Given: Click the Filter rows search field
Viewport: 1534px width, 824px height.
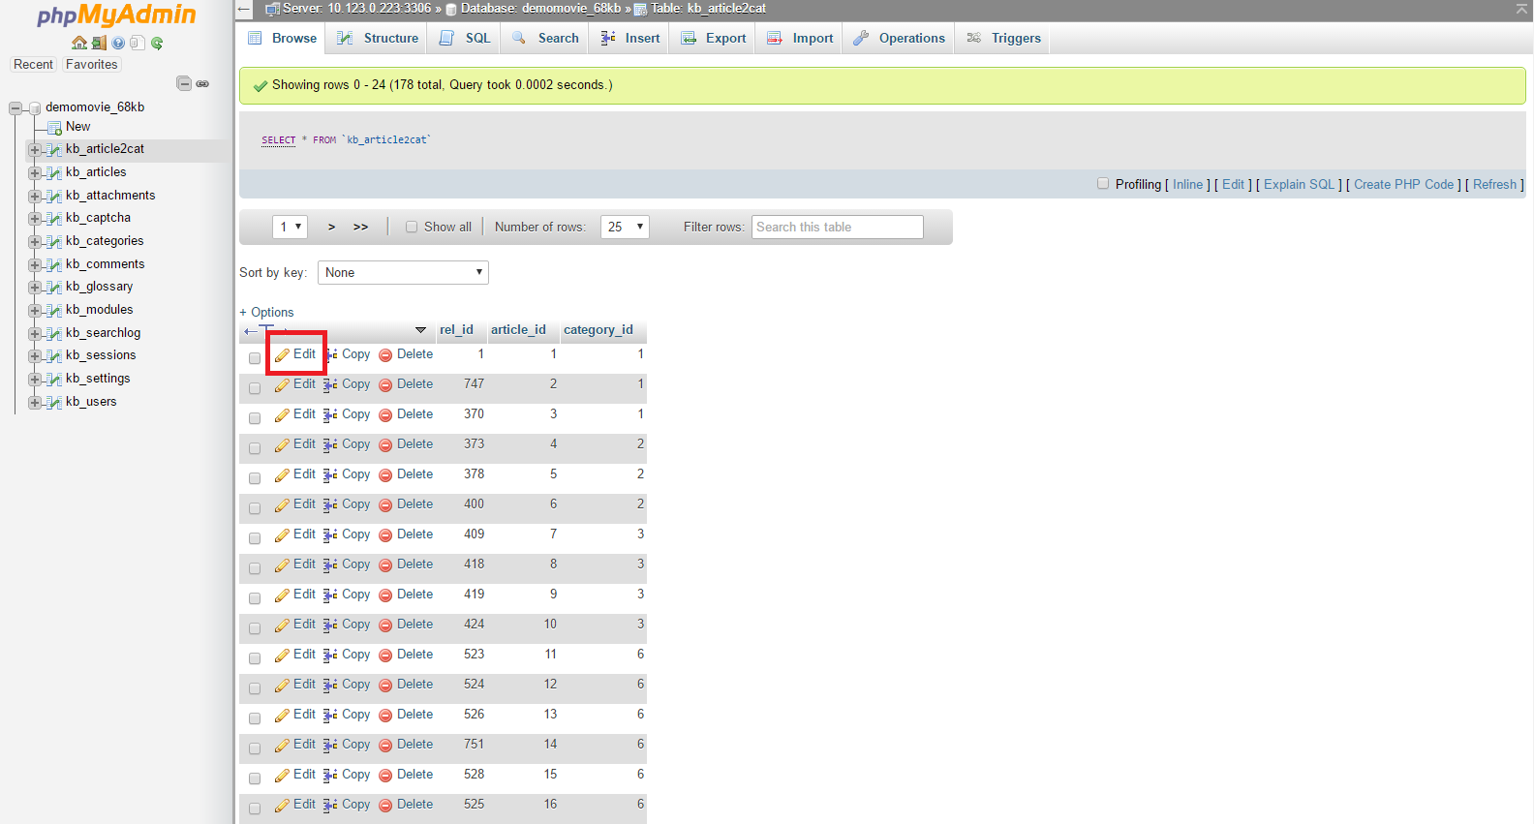Looking at the screenshot, I should click(x=837, y=227).
